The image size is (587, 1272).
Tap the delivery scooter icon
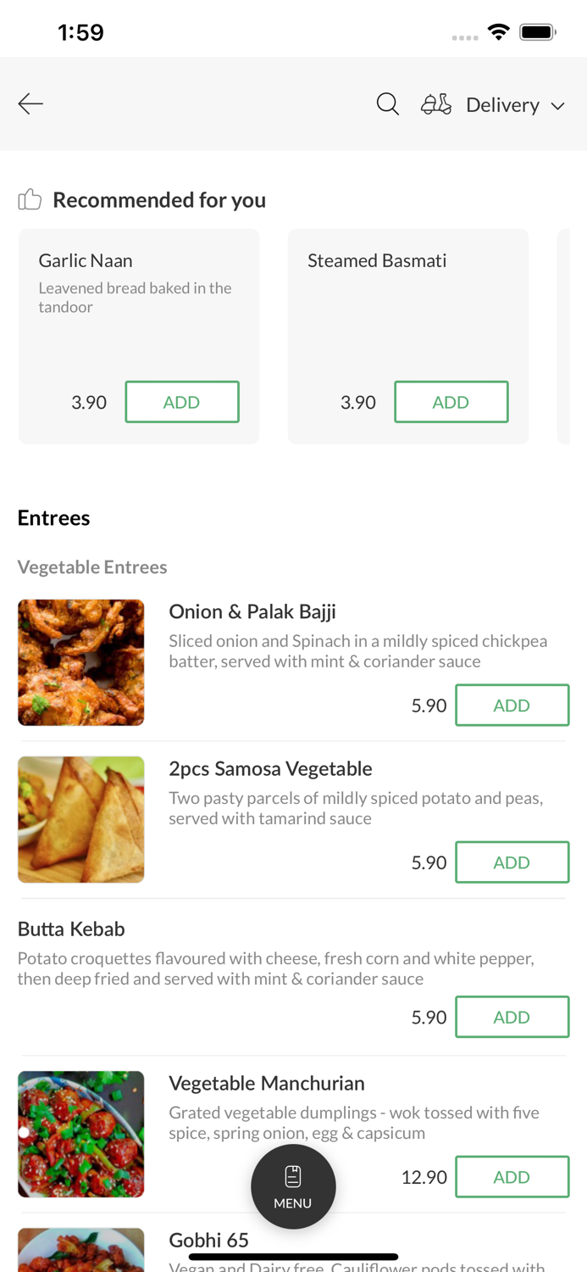pyautogui.click(x=435, y=103)
